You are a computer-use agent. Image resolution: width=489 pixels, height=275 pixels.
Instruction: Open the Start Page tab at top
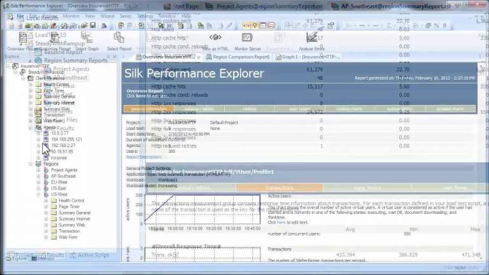click(181, 6)
